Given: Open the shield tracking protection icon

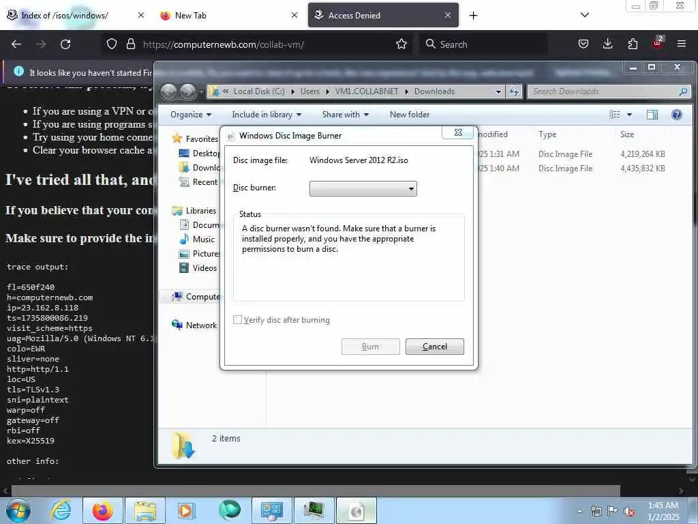Looking at the screenshot, I should [112, 44].
